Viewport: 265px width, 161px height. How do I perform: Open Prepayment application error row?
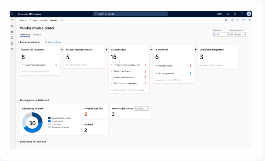(x=129, y=65)
